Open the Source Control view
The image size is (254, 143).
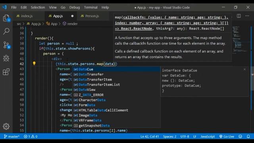point(6,45)
